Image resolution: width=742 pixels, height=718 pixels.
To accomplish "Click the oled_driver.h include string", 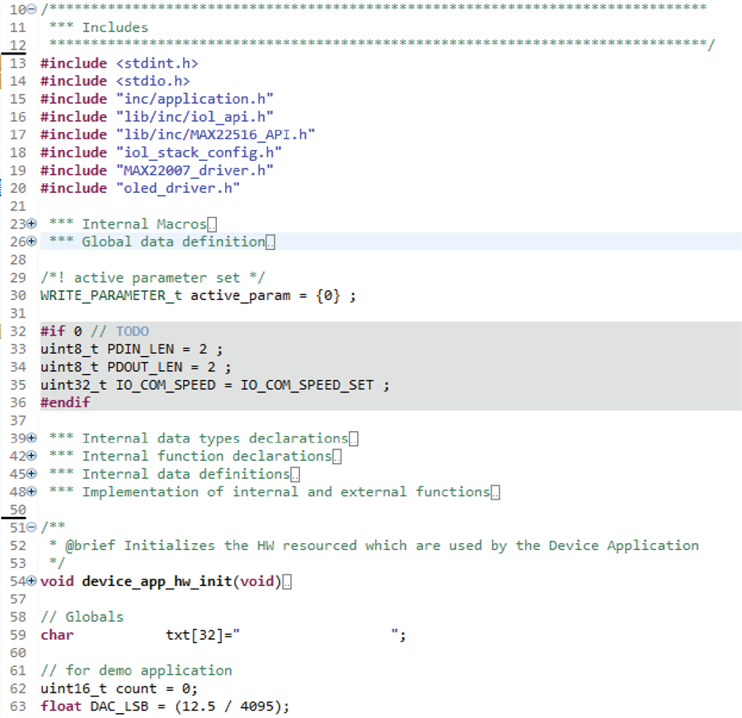I will (178, 189).
